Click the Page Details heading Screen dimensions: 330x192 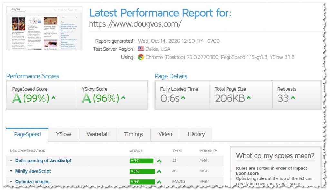click(x=171, y=76)
